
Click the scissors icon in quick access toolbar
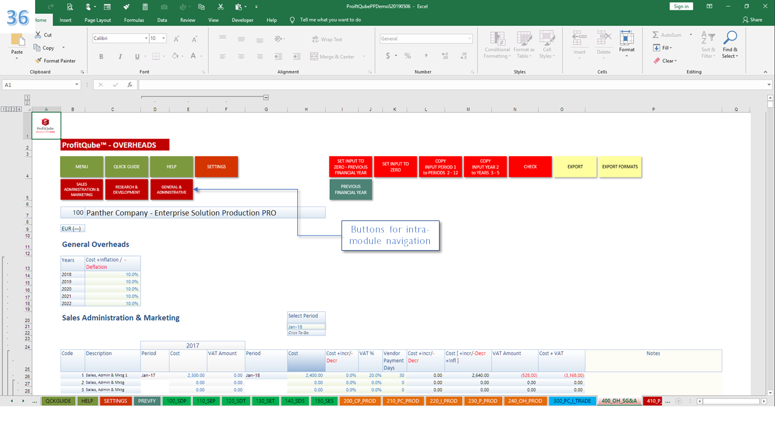[x=220, y=7]
